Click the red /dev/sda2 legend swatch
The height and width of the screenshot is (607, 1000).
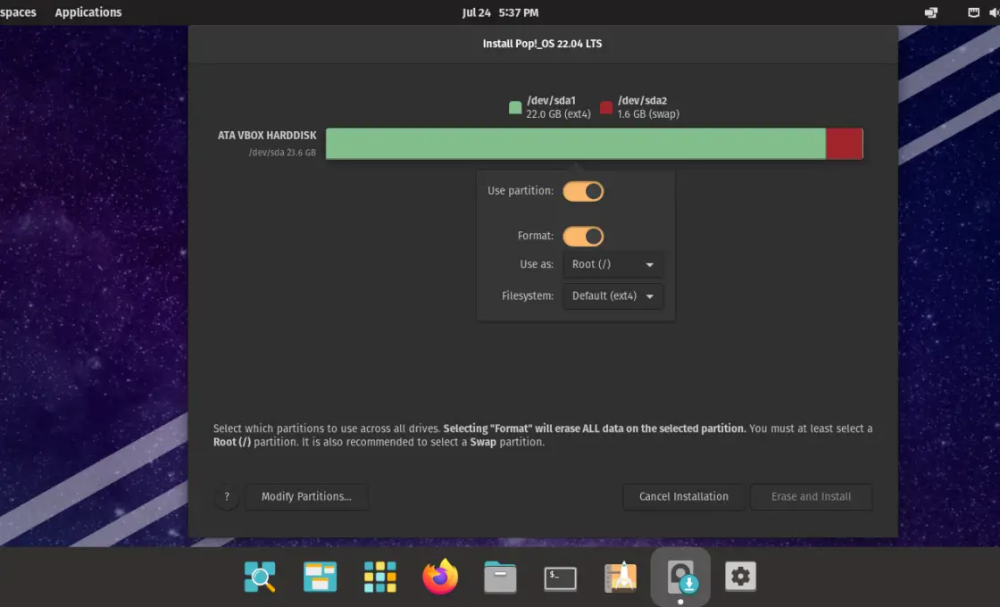point(606,107)
